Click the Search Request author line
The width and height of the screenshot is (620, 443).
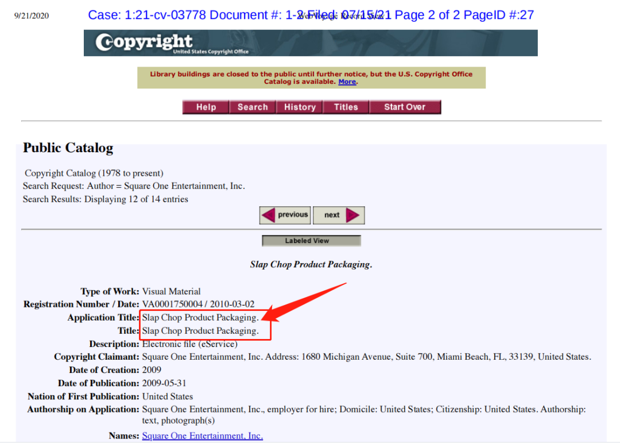[x=134, y=186]
